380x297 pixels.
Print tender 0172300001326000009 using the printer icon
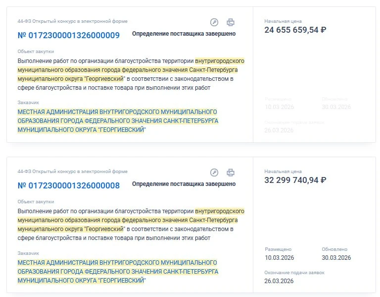click(231, 22)
